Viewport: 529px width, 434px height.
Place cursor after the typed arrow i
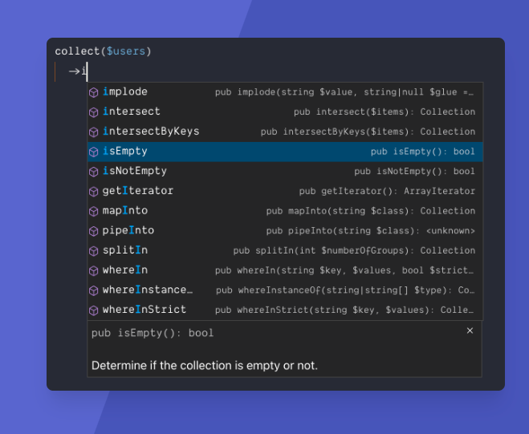tap(87, 71)
